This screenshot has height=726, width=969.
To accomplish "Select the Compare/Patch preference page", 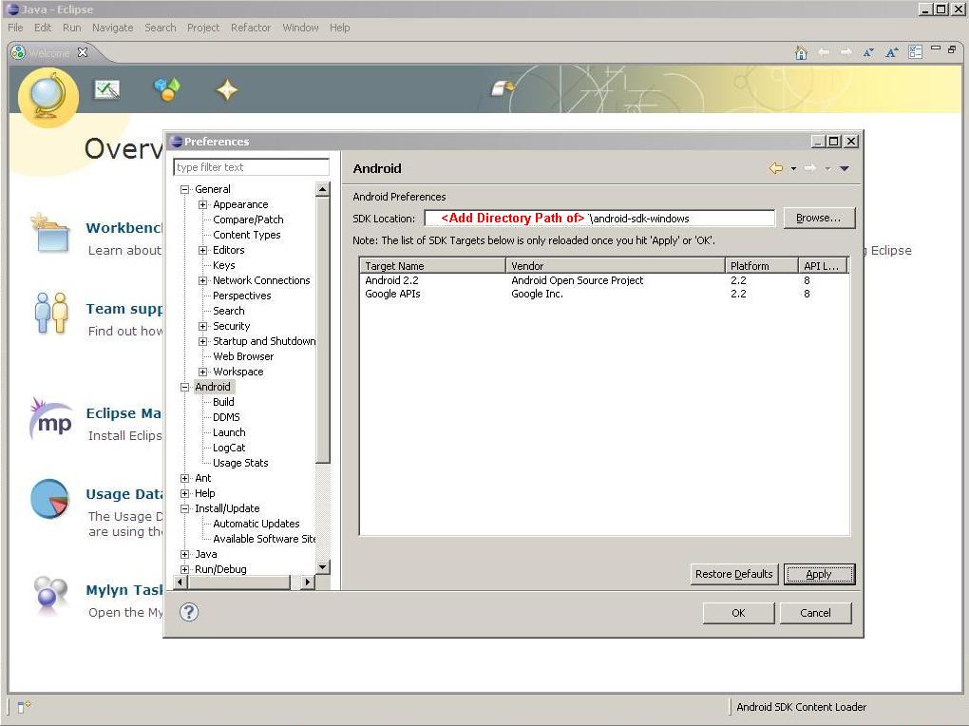I will (x=248, y=220).
